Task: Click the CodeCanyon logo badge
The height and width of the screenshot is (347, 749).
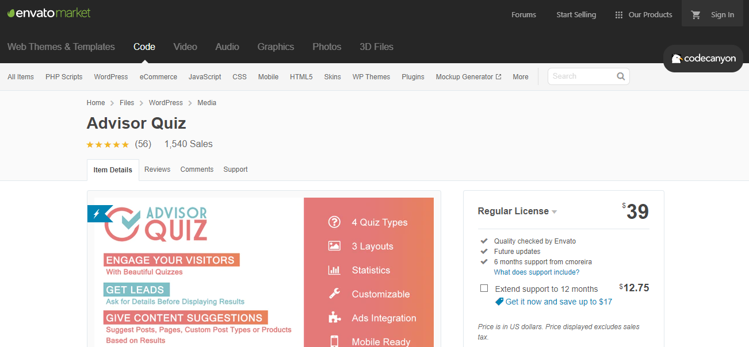Action: pyautogui.click(x=703, y=59)
